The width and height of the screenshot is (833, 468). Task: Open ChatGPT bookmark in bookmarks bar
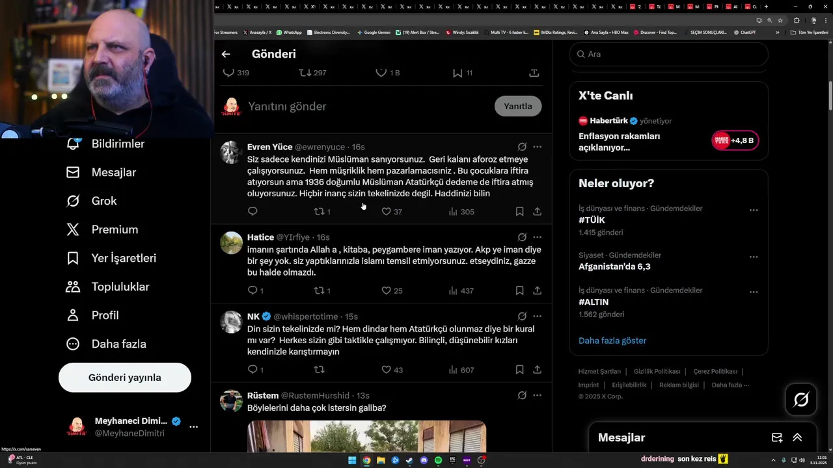pyautogui.click(x=744, y=32)
